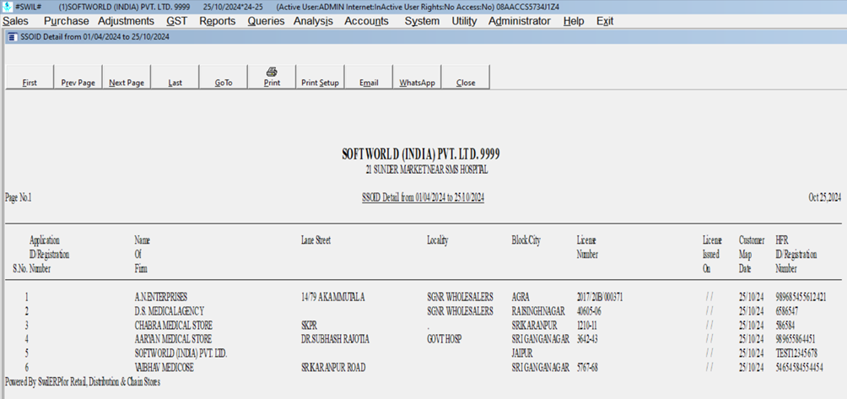
Task: Share the report via WhatsApp button
Action: point(417,77)
